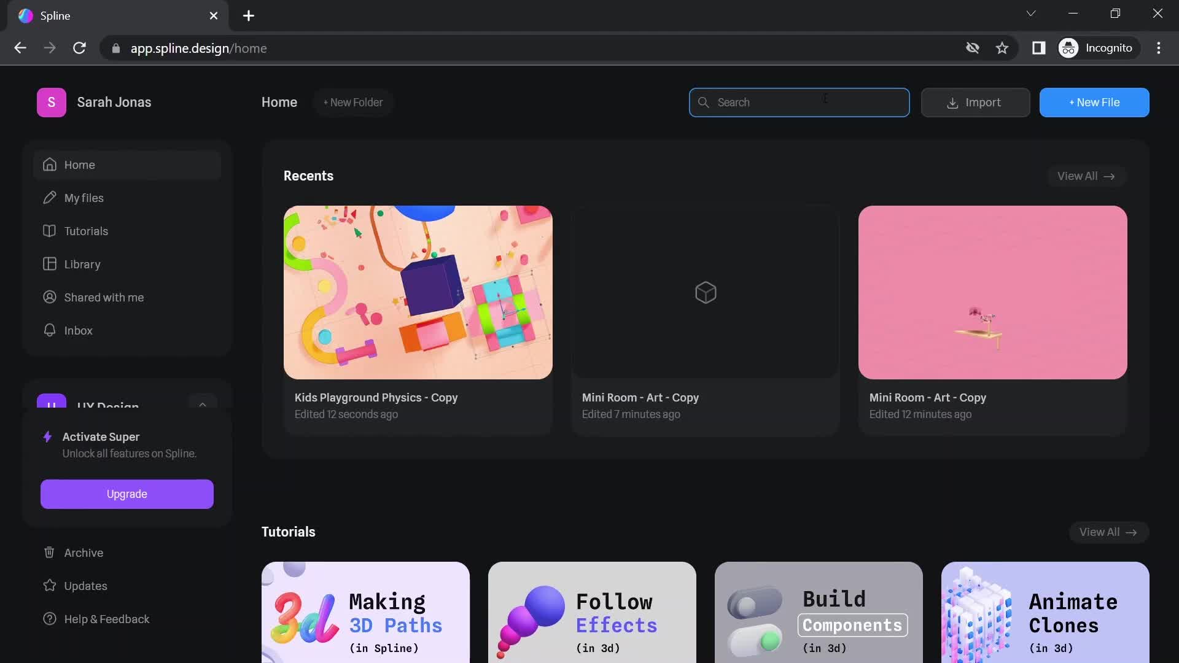View all Tutorials

coord(1108,532)
